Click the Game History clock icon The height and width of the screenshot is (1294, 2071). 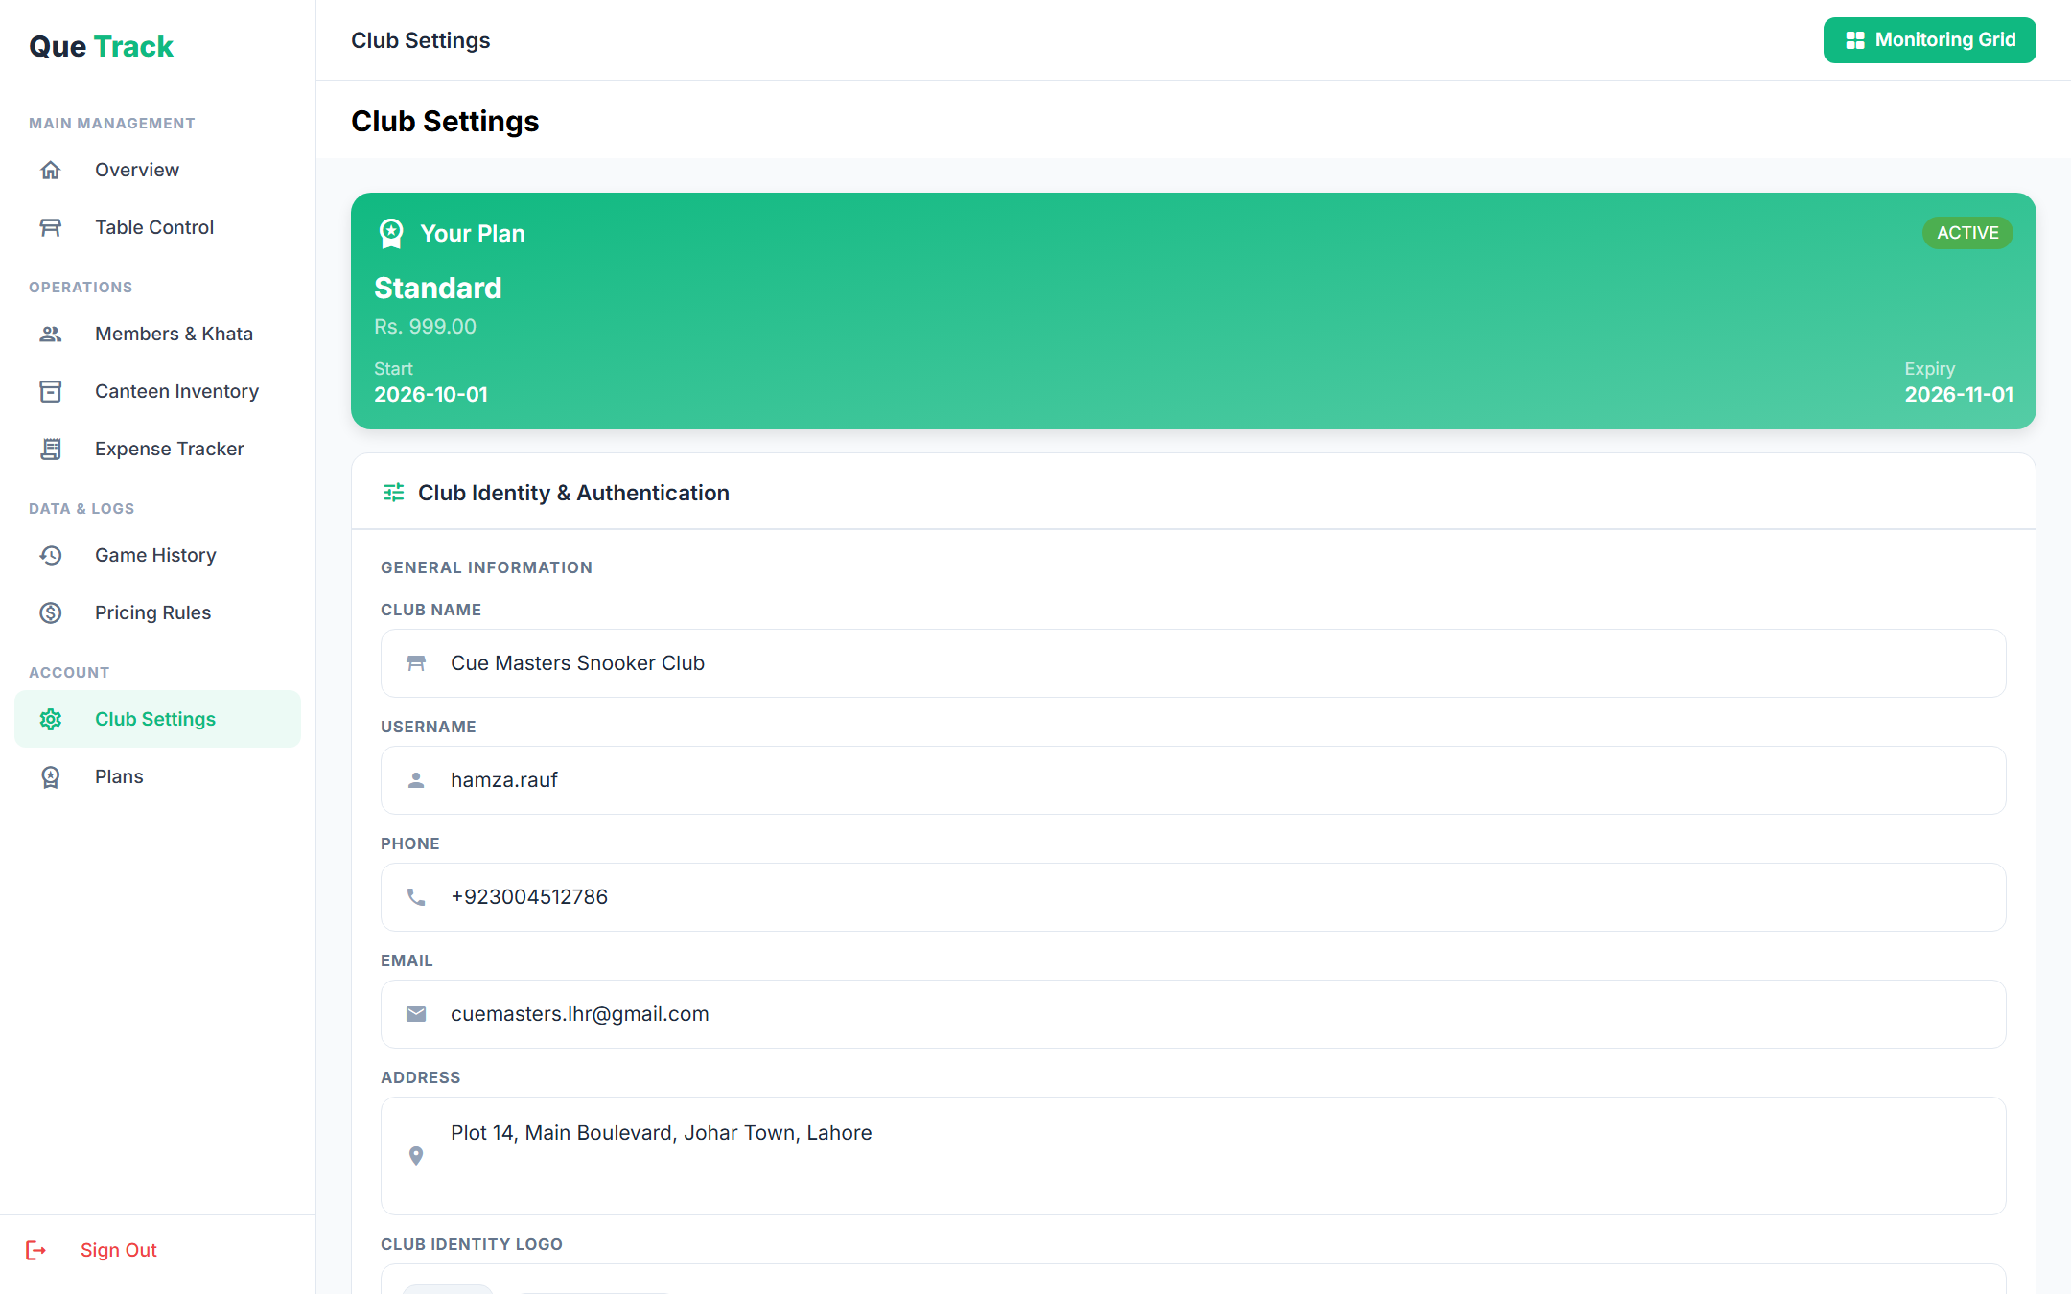[x=51, y=555]
